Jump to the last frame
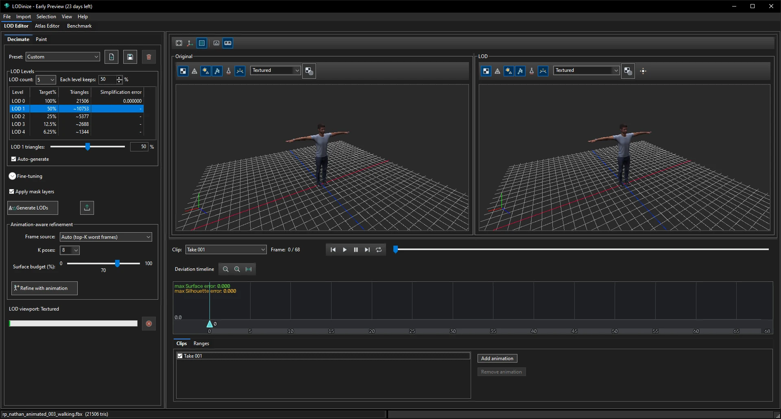 click(x=367, y=250)
